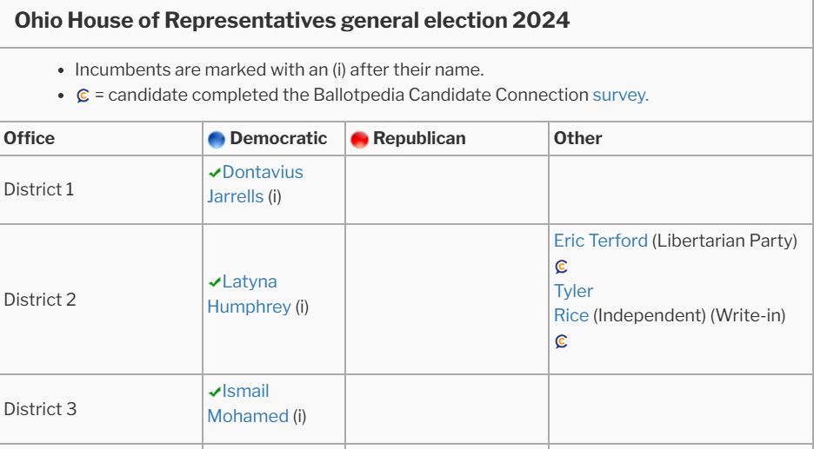Open Latyna Humphrey candidate page
814x449 pixels.
click(x=250, y=294)
